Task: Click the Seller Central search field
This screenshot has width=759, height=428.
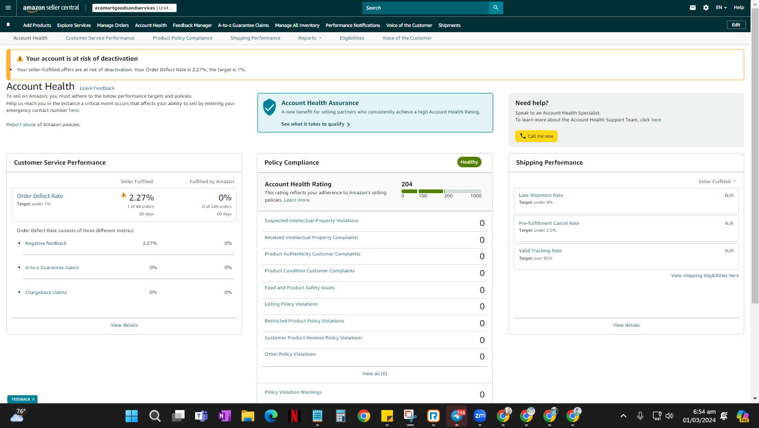Action: click(426, 8)
